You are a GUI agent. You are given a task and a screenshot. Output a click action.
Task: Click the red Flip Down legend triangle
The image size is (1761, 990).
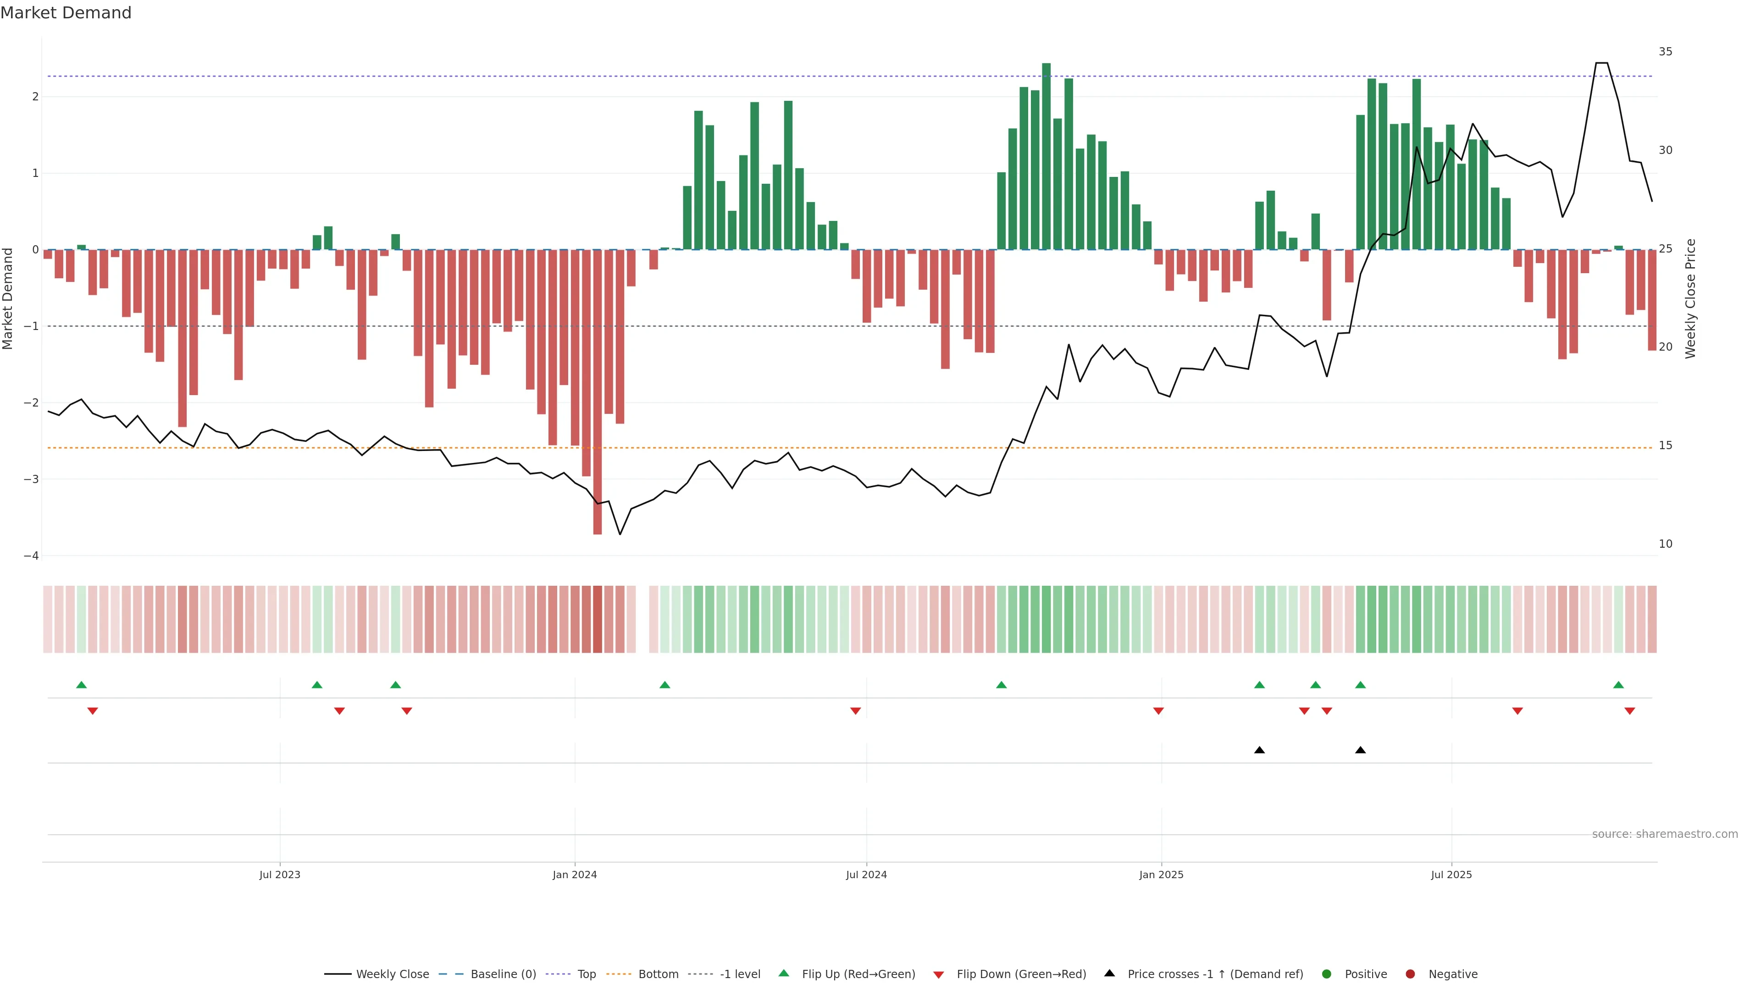(939, 975)
